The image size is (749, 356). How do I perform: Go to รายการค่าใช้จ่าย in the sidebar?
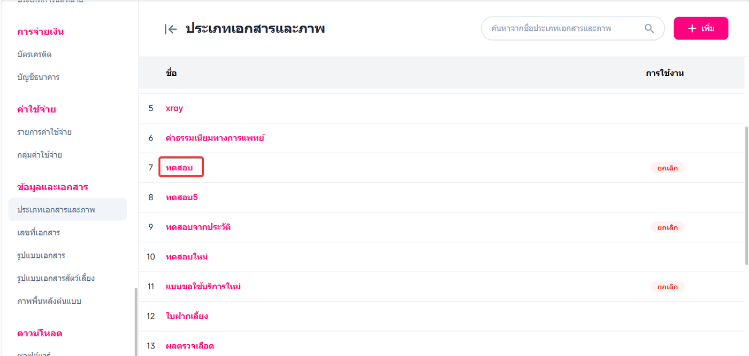44,132
